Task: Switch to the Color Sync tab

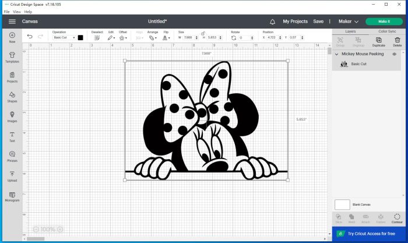Action: 387,31
